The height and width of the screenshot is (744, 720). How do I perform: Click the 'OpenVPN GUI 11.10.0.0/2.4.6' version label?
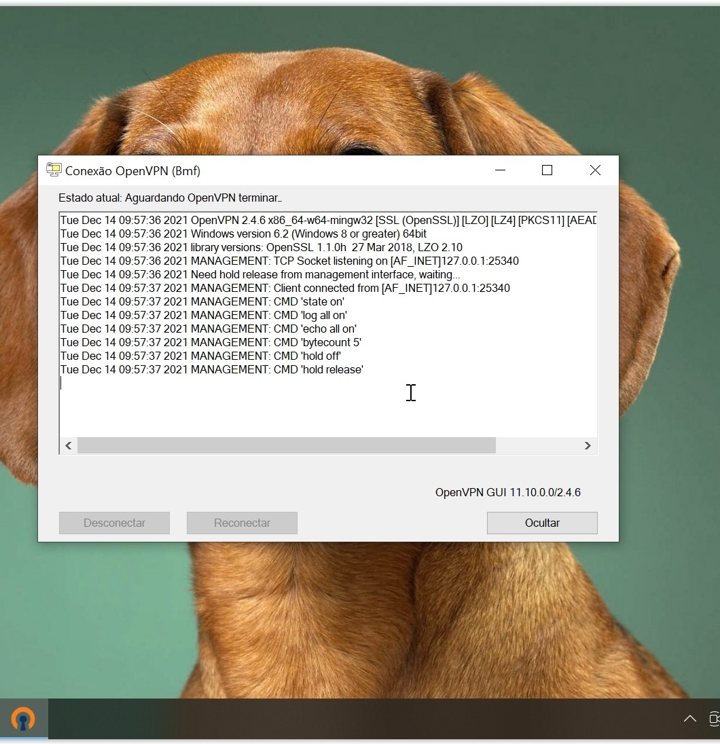click(x=507, y=493)
